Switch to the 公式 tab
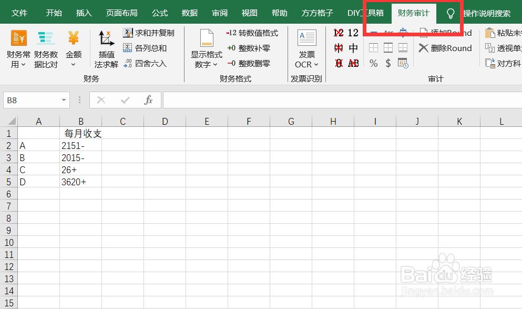Viewport: 522px width, 309px height. [x=160, y=13]
